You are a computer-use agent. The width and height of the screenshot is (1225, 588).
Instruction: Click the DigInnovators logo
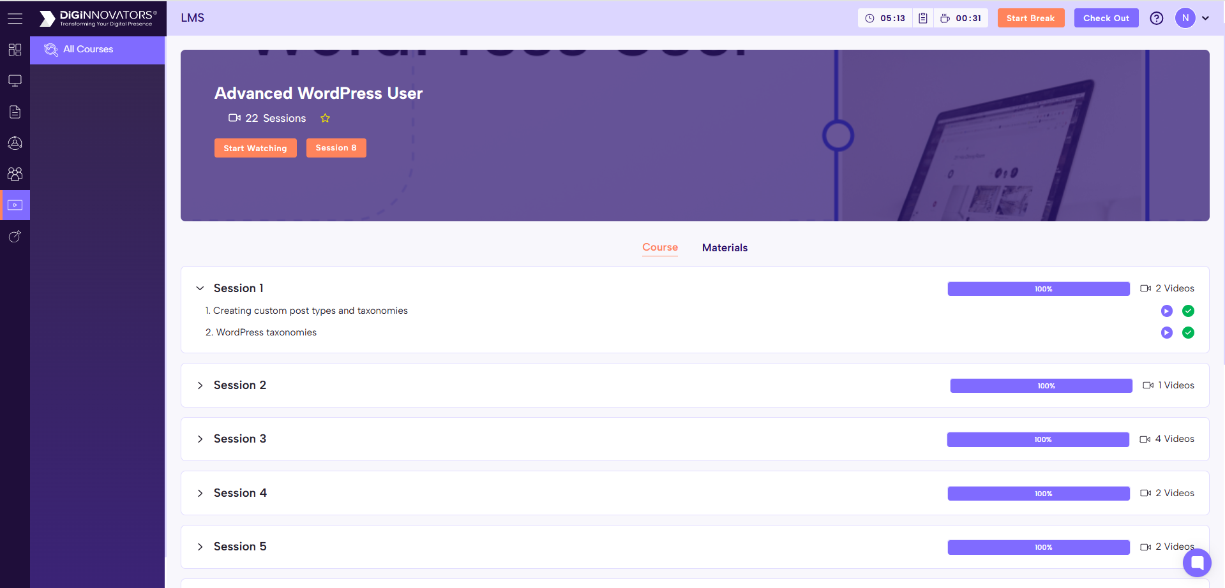tap(98, 18)
